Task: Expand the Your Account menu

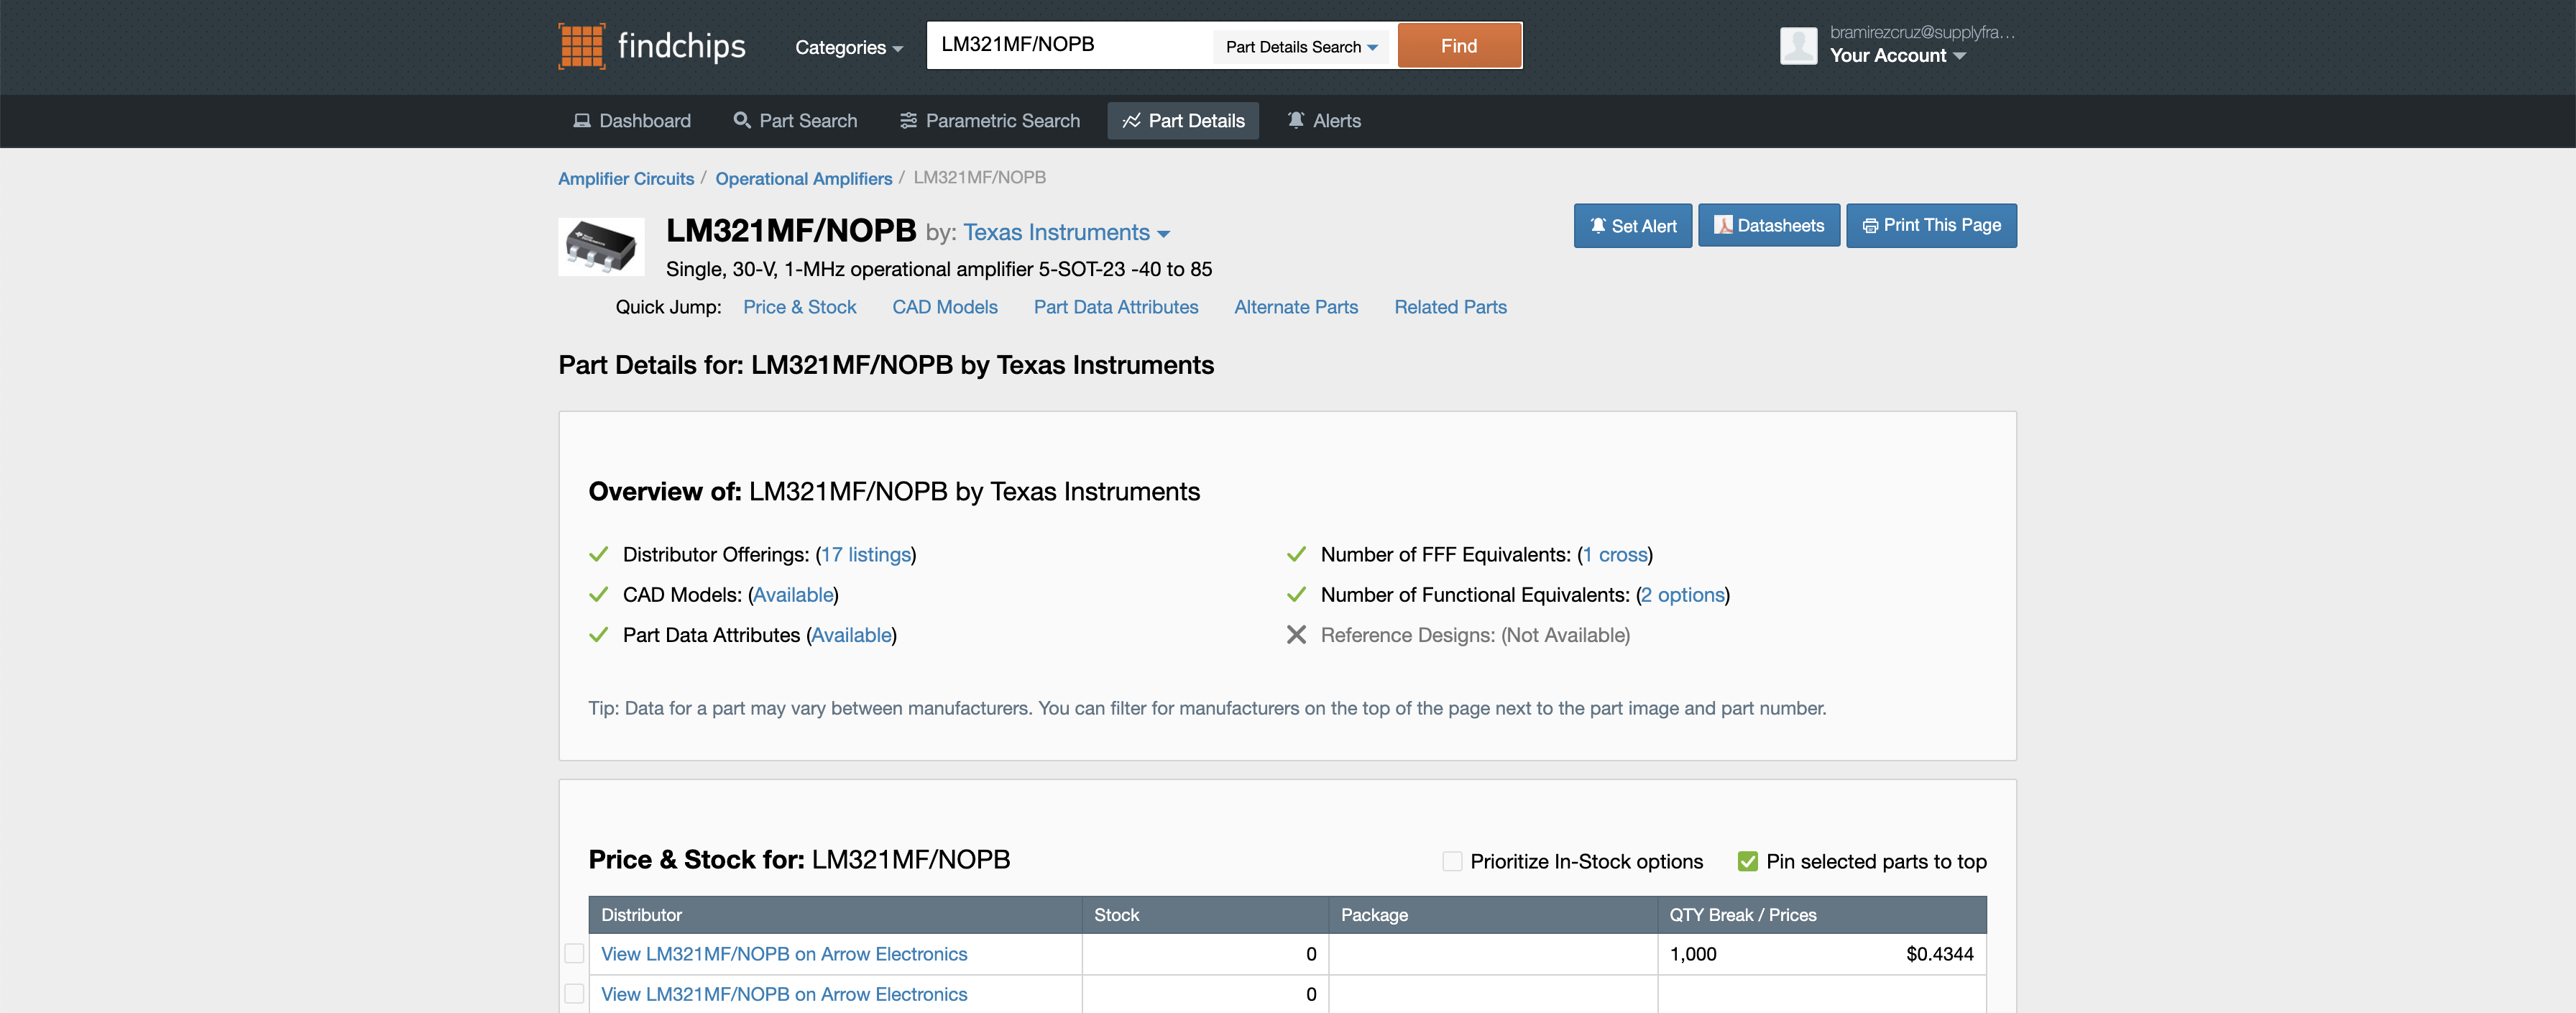Action: coord(1897,56)
